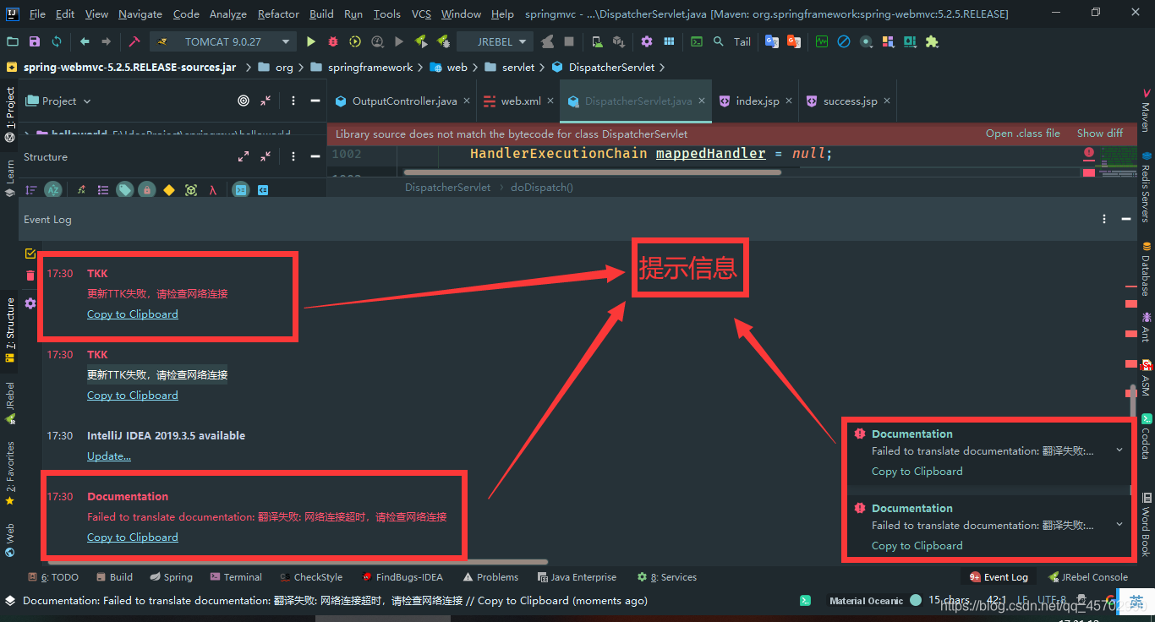
Task: Open Structure panel options three dots
Action: tap(293, 156)
